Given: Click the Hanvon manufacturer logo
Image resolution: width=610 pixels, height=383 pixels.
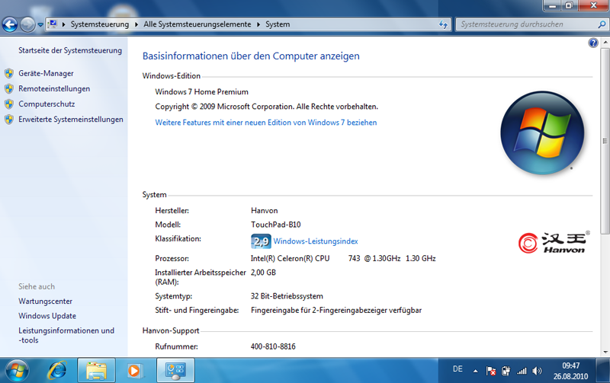Looking at the screenshot, I should click(x=554, y=242).
